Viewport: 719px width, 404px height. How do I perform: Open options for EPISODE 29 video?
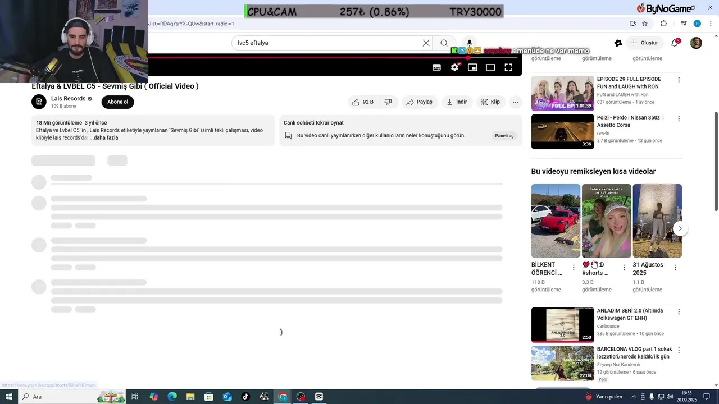[x=679, y=80]
